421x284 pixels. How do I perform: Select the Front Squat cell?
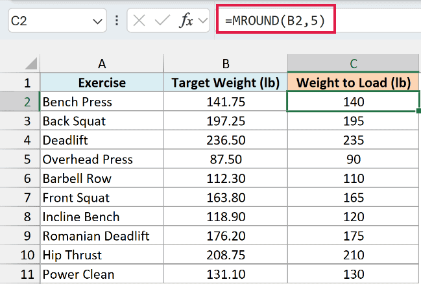(x=102, y=198)
